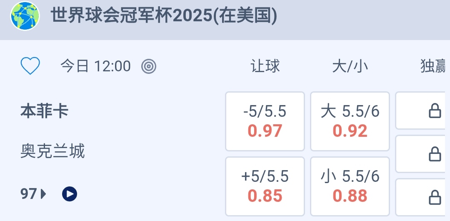Pick handicap -5/5.5 at 0.97
Viewport: 450px width, 221px height.
click(265, 121)
